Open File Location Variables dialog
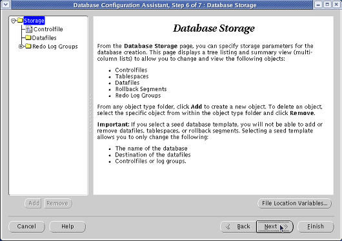 294,204
